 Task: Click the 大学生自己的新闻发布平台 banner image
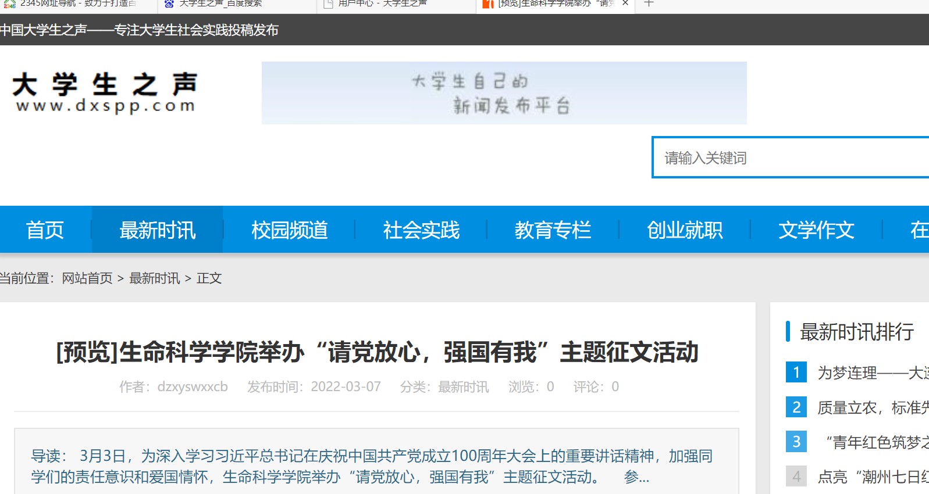click(504, 93)
